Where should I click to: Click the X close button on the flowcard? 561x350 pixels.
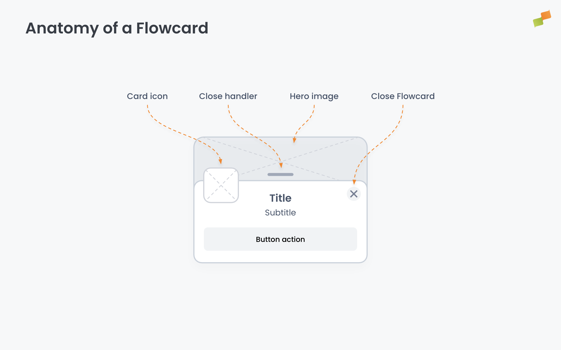tap(354, 194)
